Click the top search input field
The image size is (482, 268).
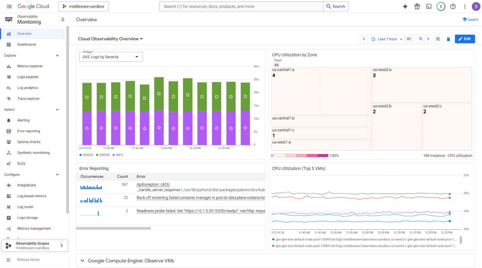click(241, 6)
